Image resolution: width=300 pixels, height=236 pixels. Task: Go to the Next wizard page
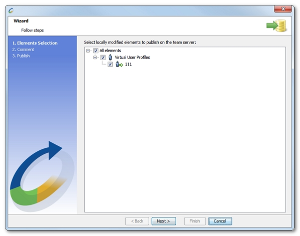[x=164, y=221]
